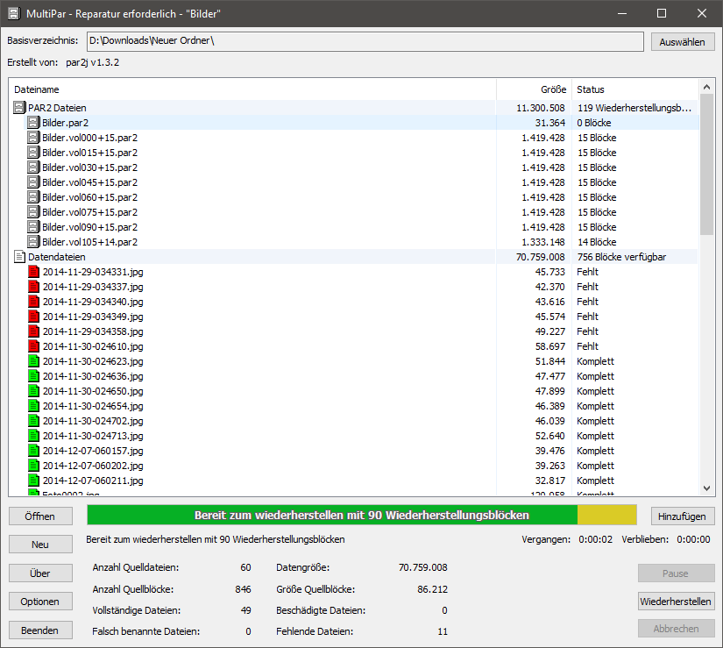Click size value 1.333.148
The height and width of the screenshot is (648, 723).
(x=543, y=242)
